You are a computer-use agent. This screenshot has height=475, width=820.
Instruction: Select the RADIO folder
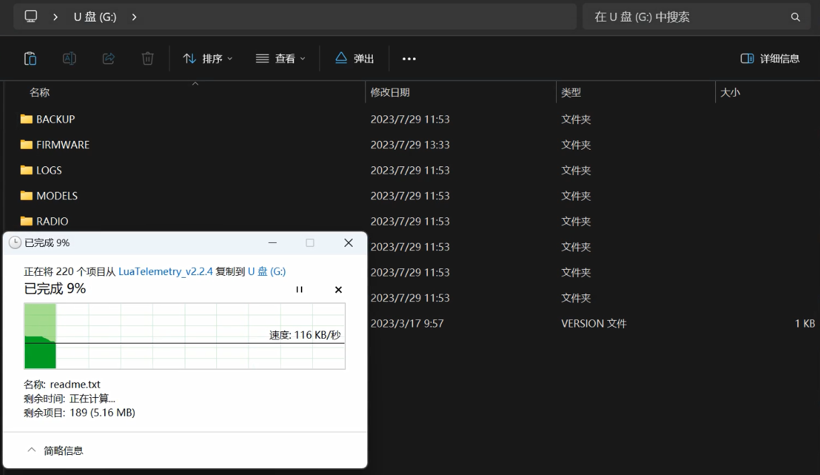point(52,221)
